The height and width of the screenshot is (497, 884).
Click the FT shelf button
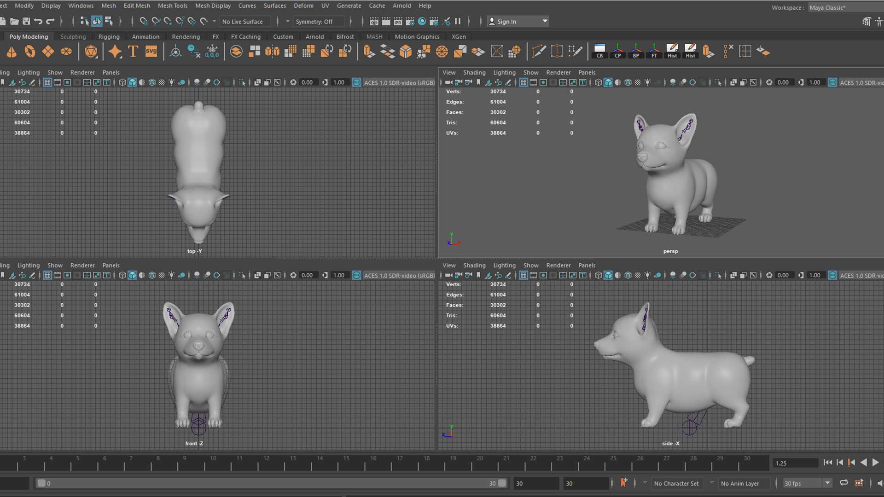point(654,52)
